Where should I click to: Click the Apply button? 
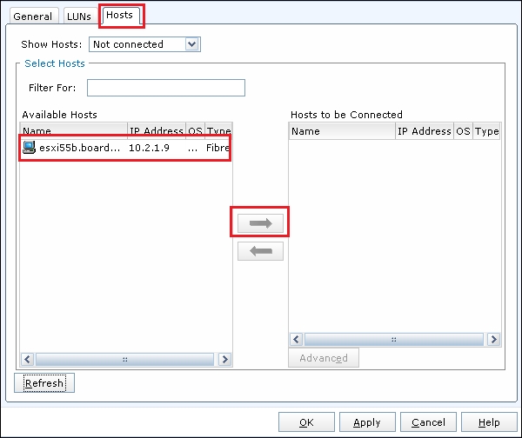click(367, 422)
